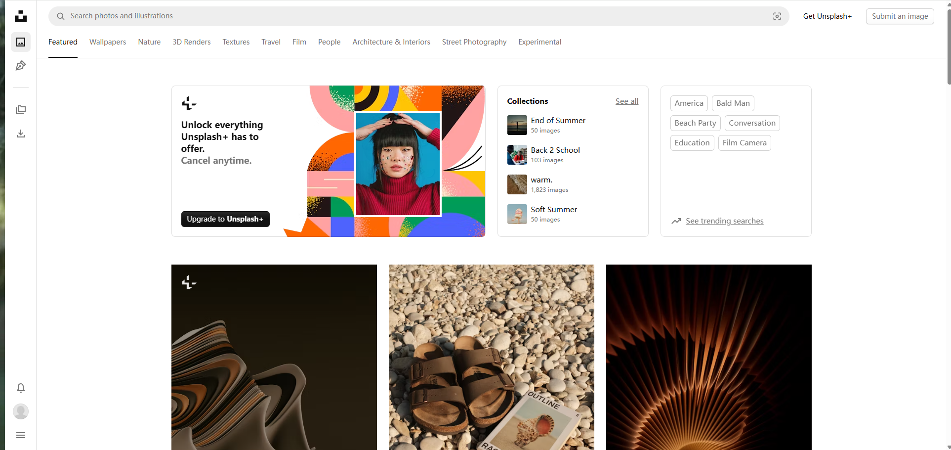Open visual search with the camera icon
This screenshot has width=951, height=450.
(x=777, y=16)
